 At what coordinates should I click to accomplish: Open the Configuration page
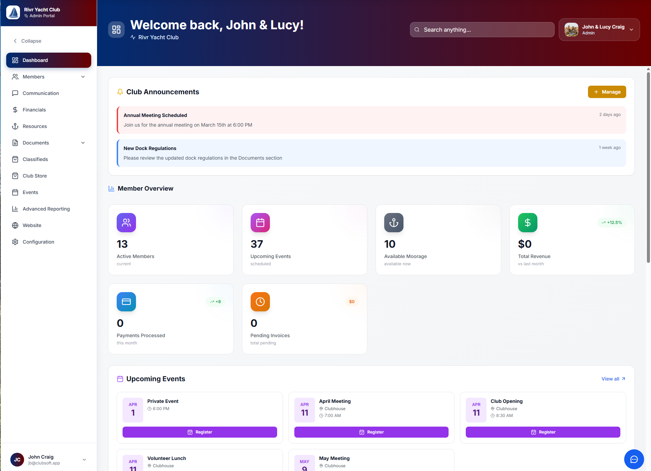tap(49, 242)
